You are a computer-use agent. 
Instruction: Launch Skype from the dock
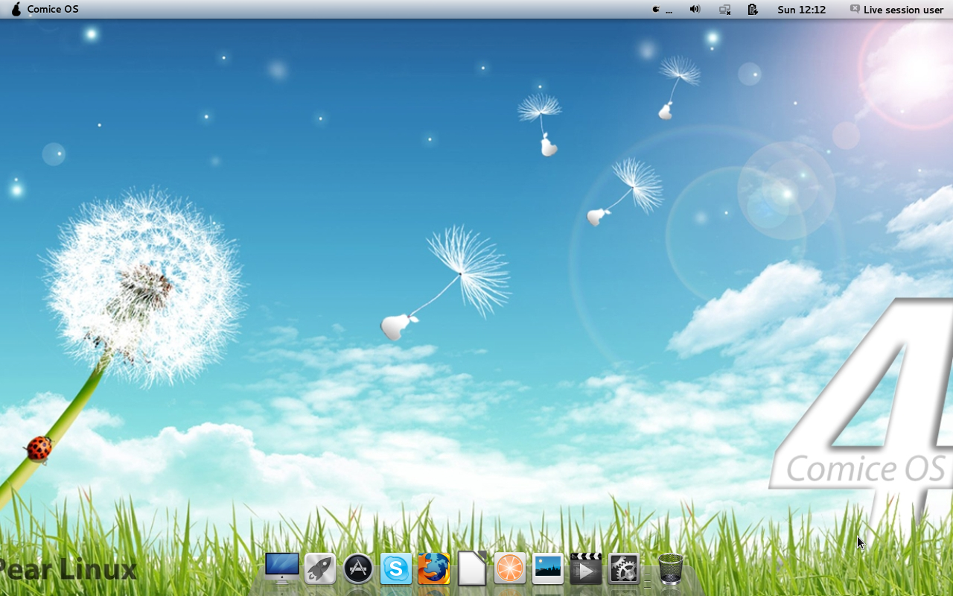pyautogui.click(x=396, y=569)
